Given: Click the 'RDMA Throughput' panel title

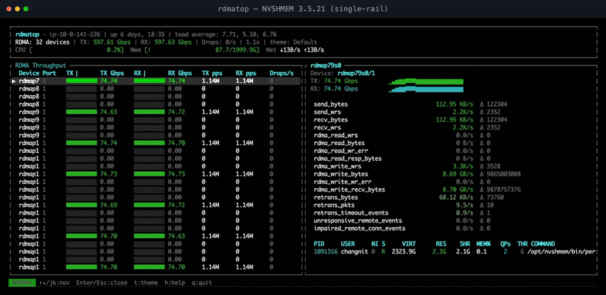Looking at the screenshot, I should tap(40, 65).
